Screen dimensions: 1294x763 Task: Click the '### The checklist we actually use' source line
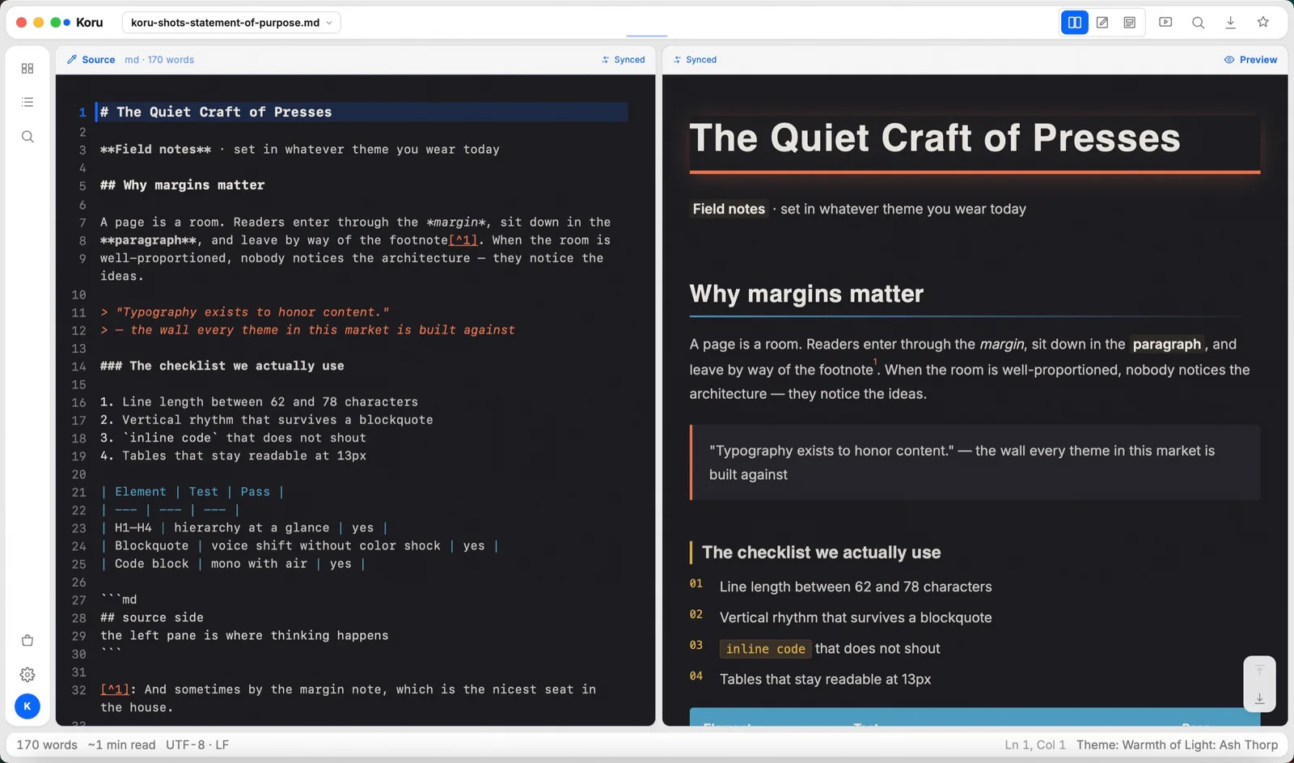[222, 366]
